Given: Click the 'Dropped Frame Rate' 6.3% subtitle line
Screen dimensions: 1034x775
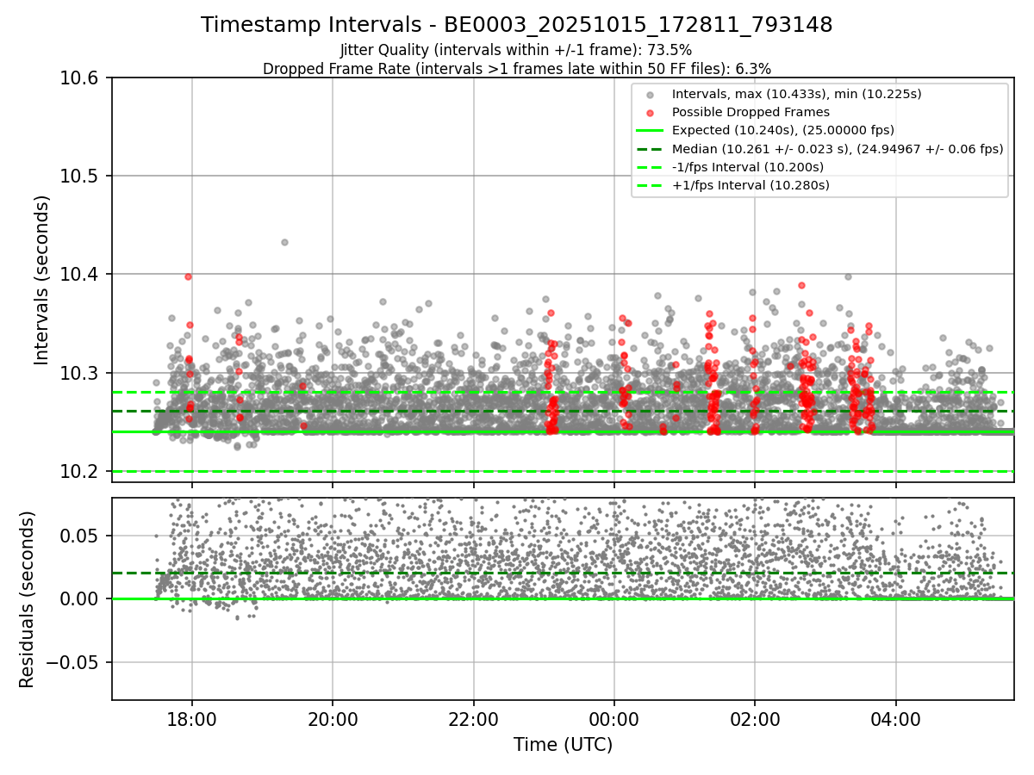Looking at the screenshot, I should coord(517,68).
